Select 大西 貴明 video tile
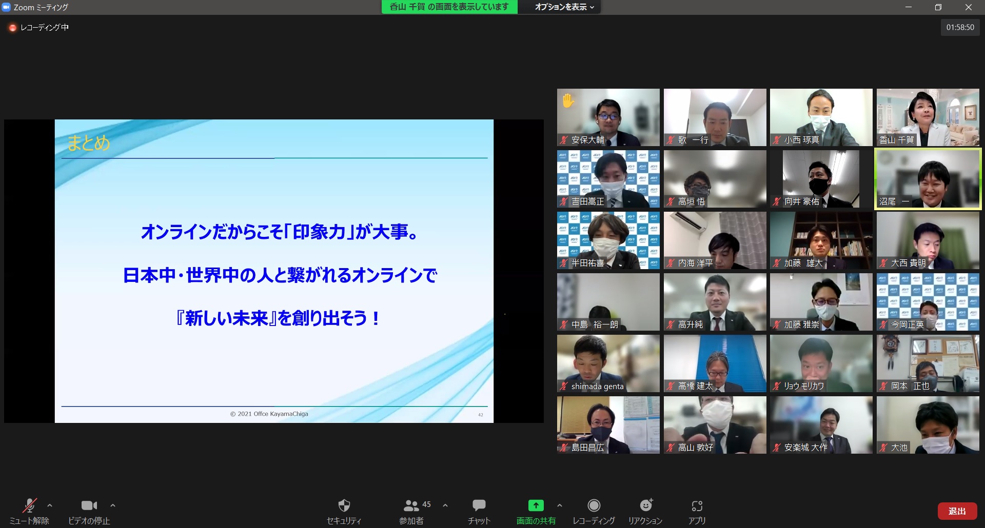Viewport: 985px width, 528px height. pos(928,240)
